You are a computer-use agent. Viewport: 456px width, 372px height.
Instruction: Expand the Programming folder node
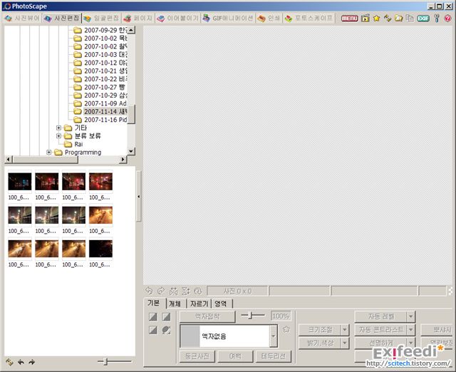(49, 152)
